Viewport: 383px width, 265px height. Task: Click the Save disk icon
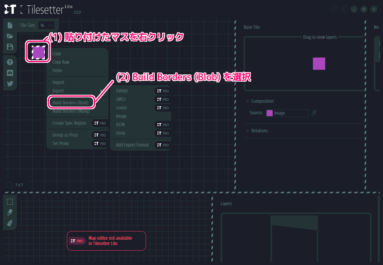10,47
